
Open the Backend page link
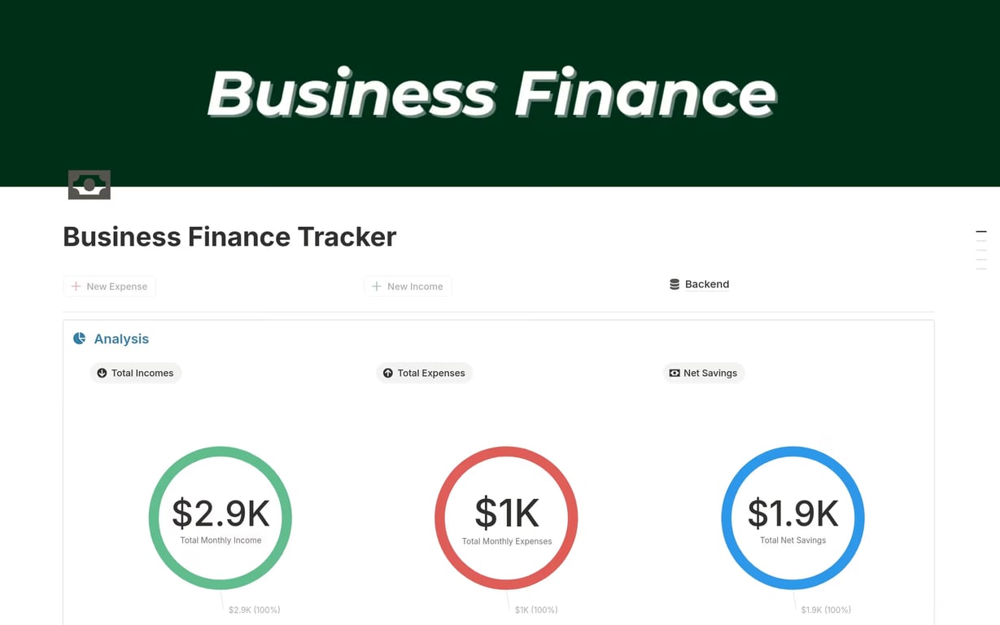pos(707,284)
